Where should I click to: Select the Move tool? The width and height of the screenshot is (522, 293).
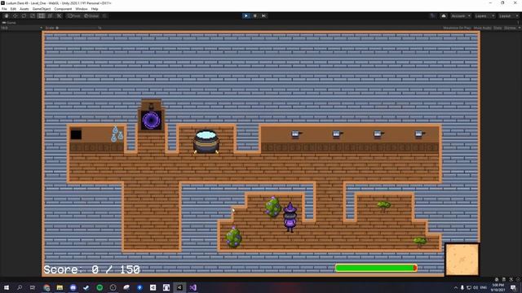click(15, 16)
